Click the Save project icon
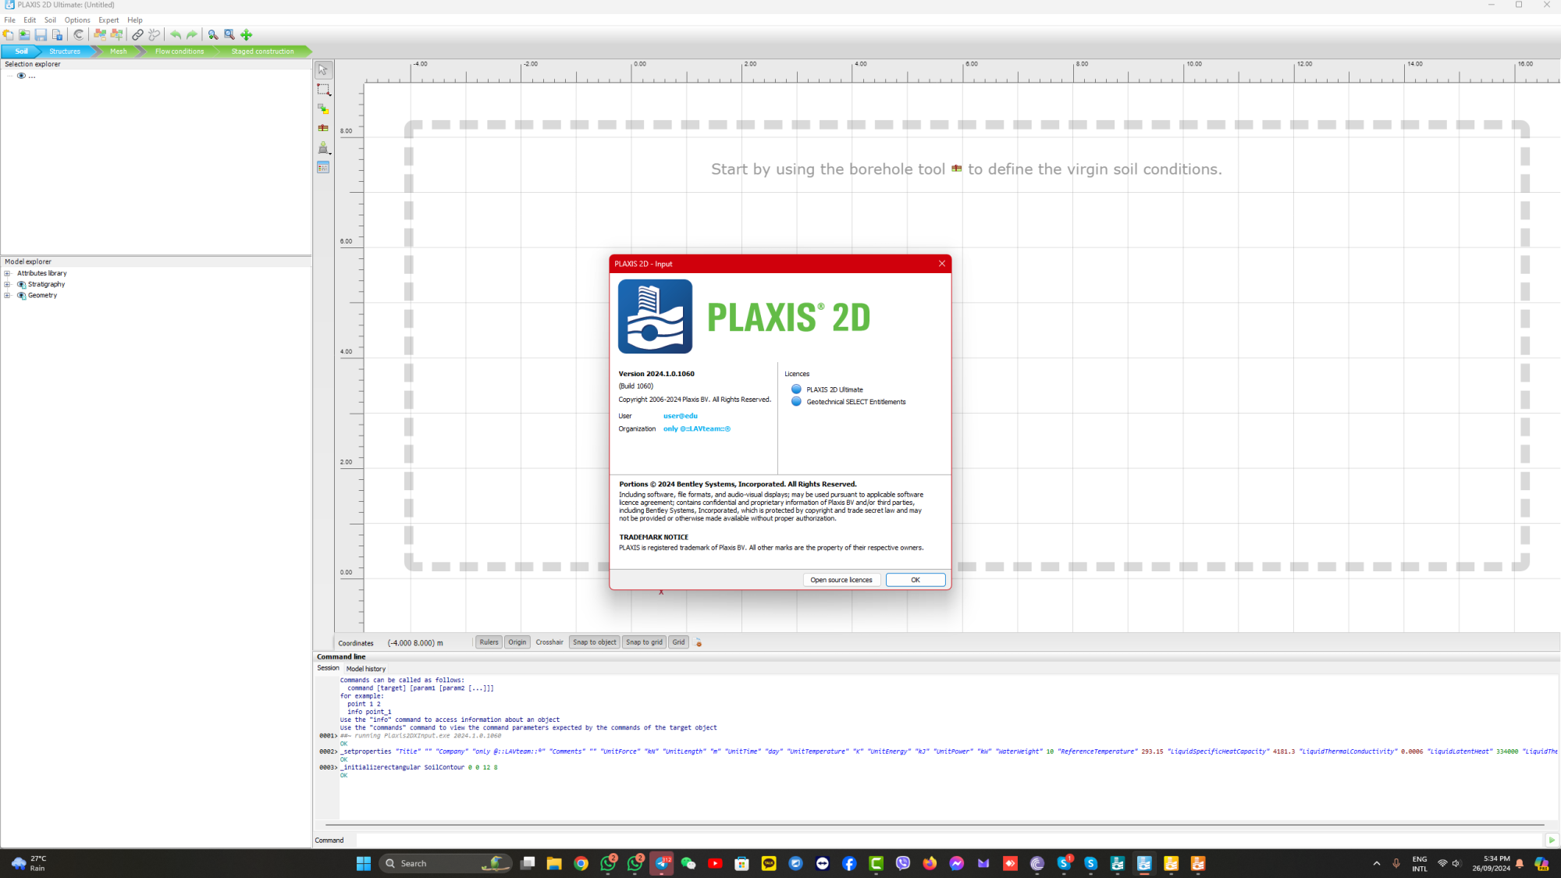Image resolution: width=1561 pixels, height=878 pixels. pos(41,34)
